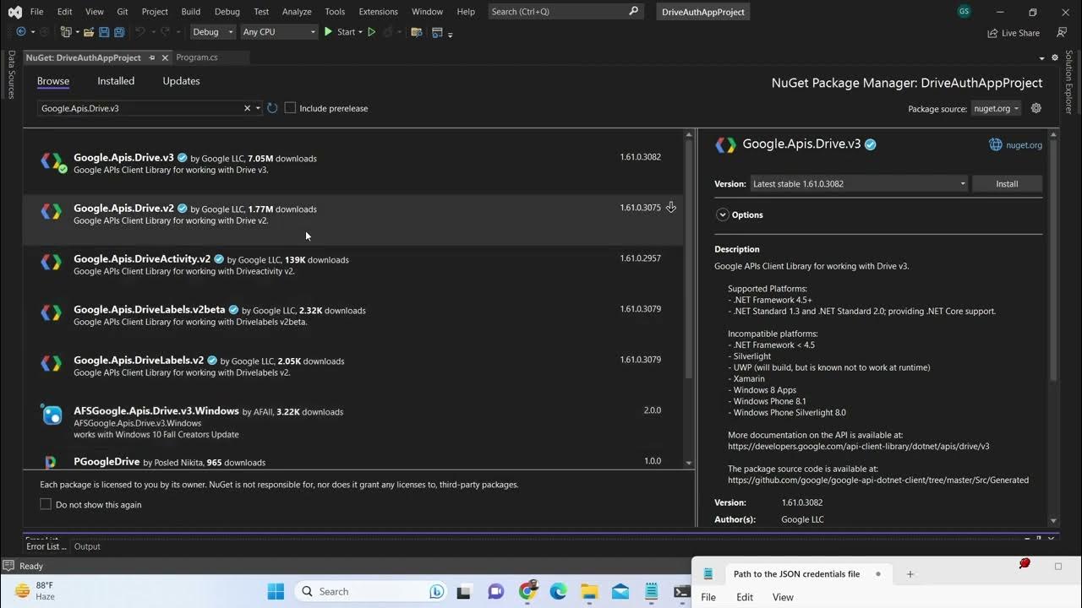Switch to the Installed tab
Viewport: 1082px width, 608px height.
(x=116, y=81)
